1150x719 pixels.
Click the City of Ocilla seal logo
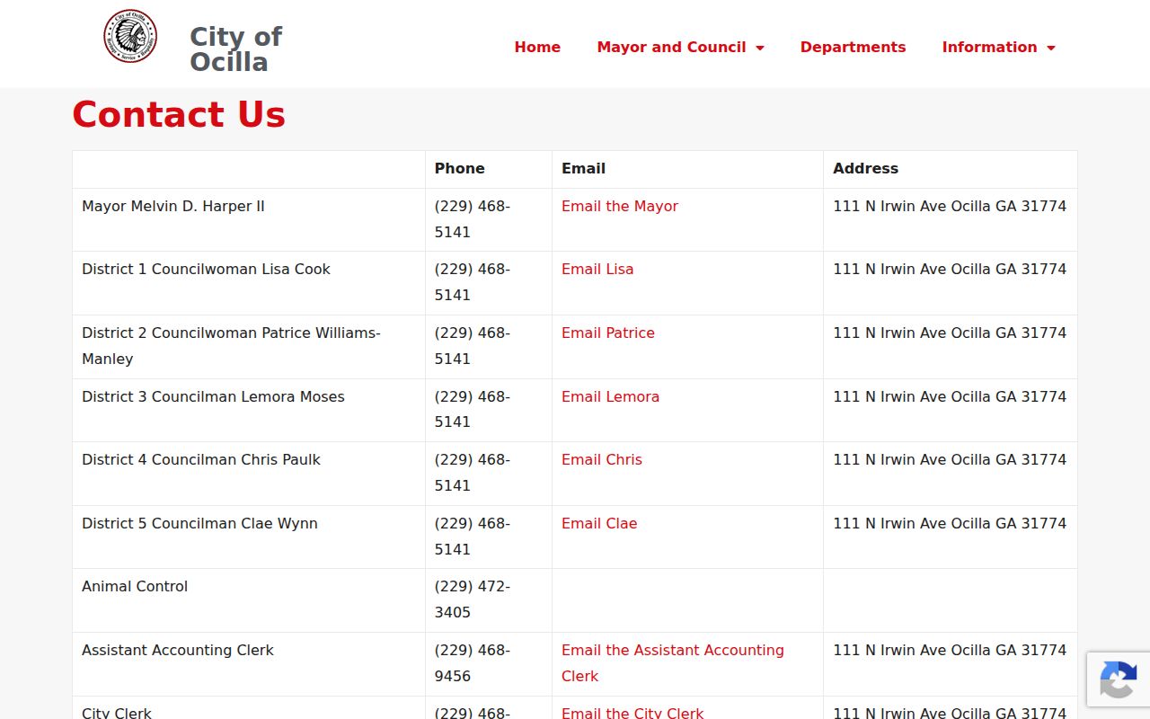[130, 36]
